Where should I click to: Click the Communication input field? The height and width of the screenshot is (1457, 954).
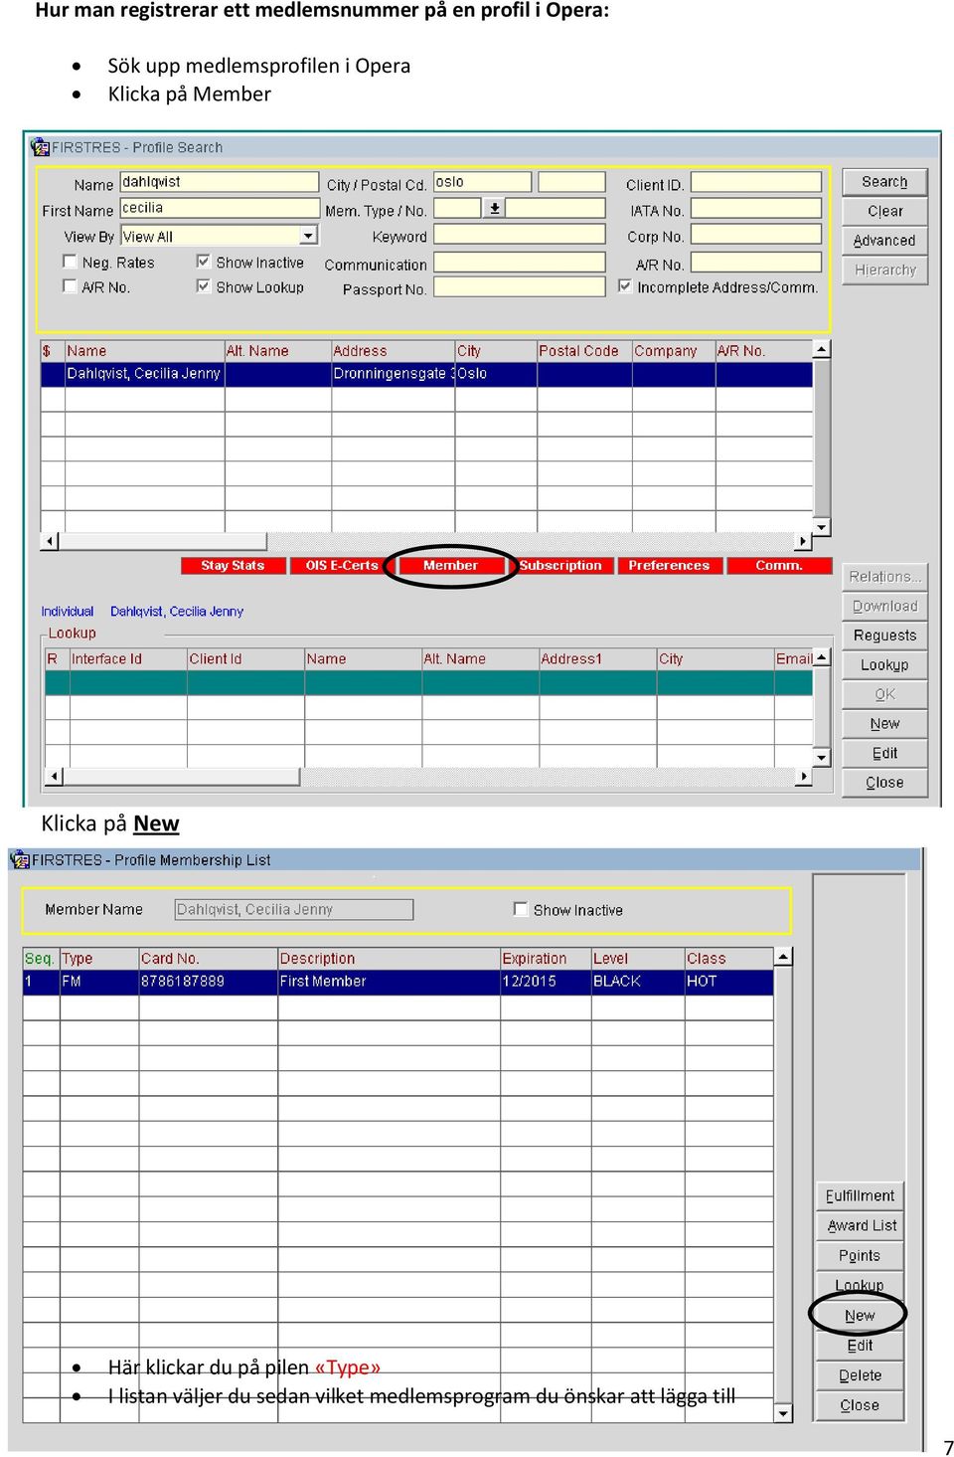[x=520, y=263]
